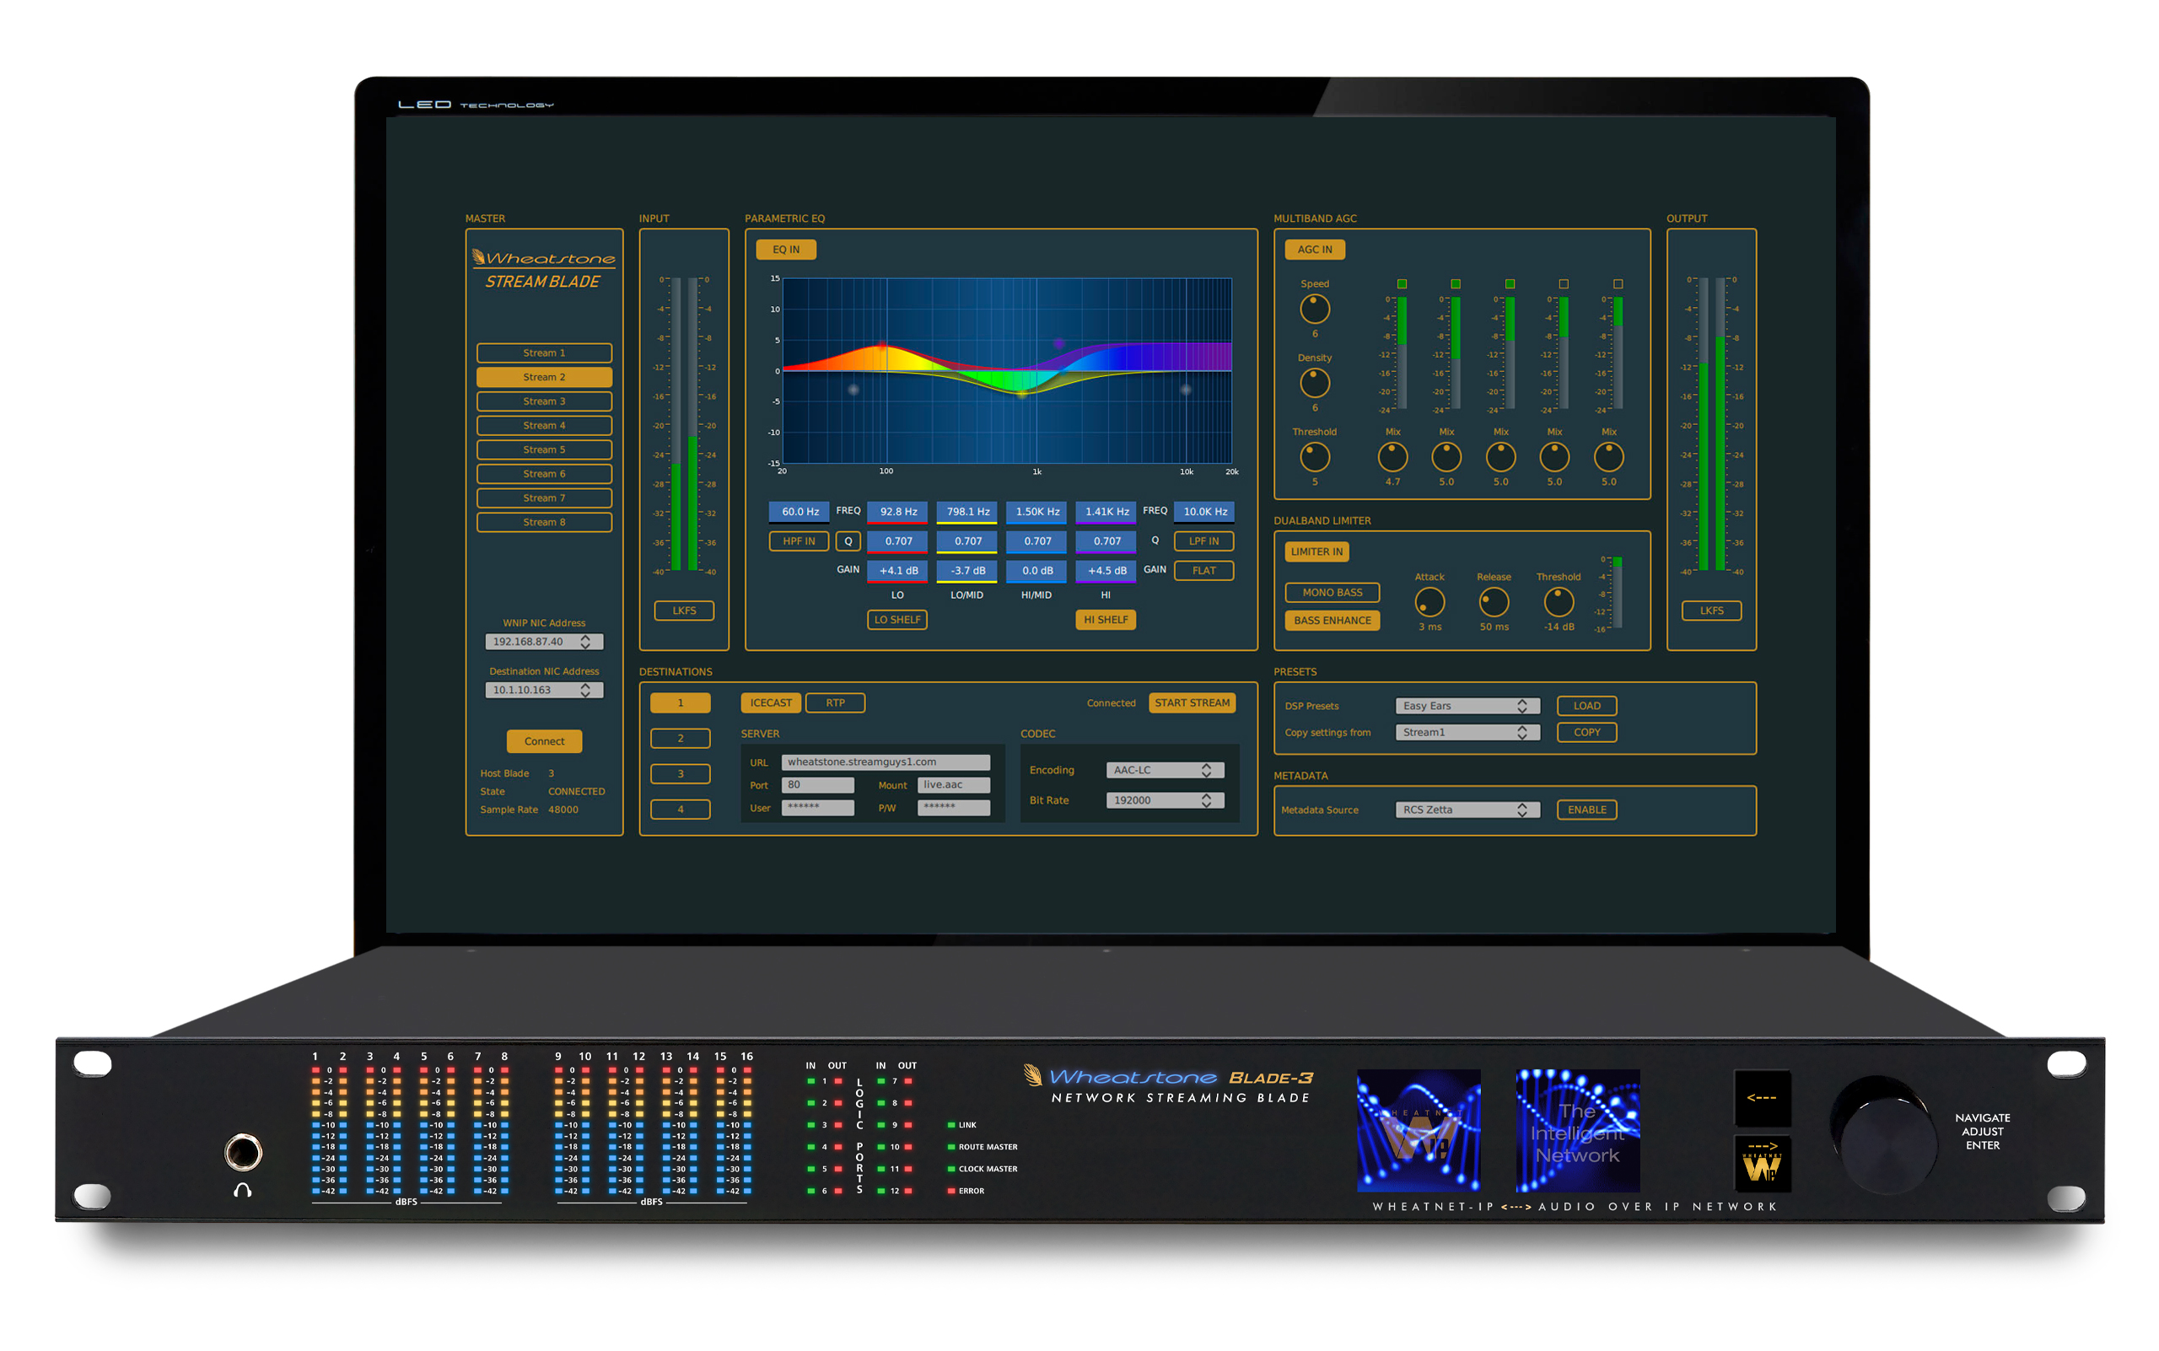
Task: Click limiter Release knob
Action: (1494, 602)
